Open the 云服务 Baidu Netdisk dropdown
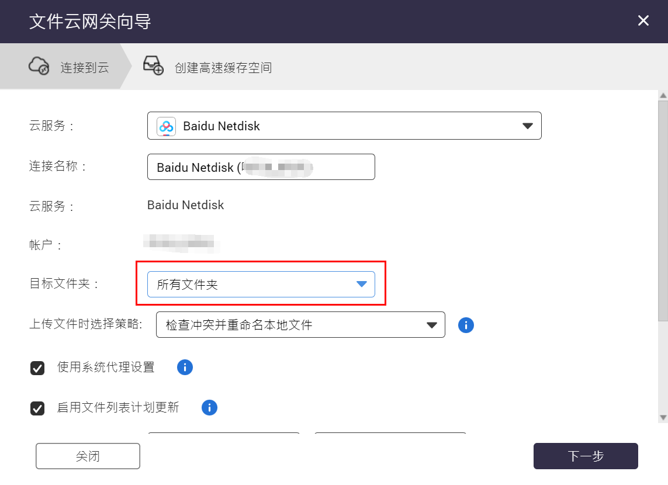 (x=344, y=126)
